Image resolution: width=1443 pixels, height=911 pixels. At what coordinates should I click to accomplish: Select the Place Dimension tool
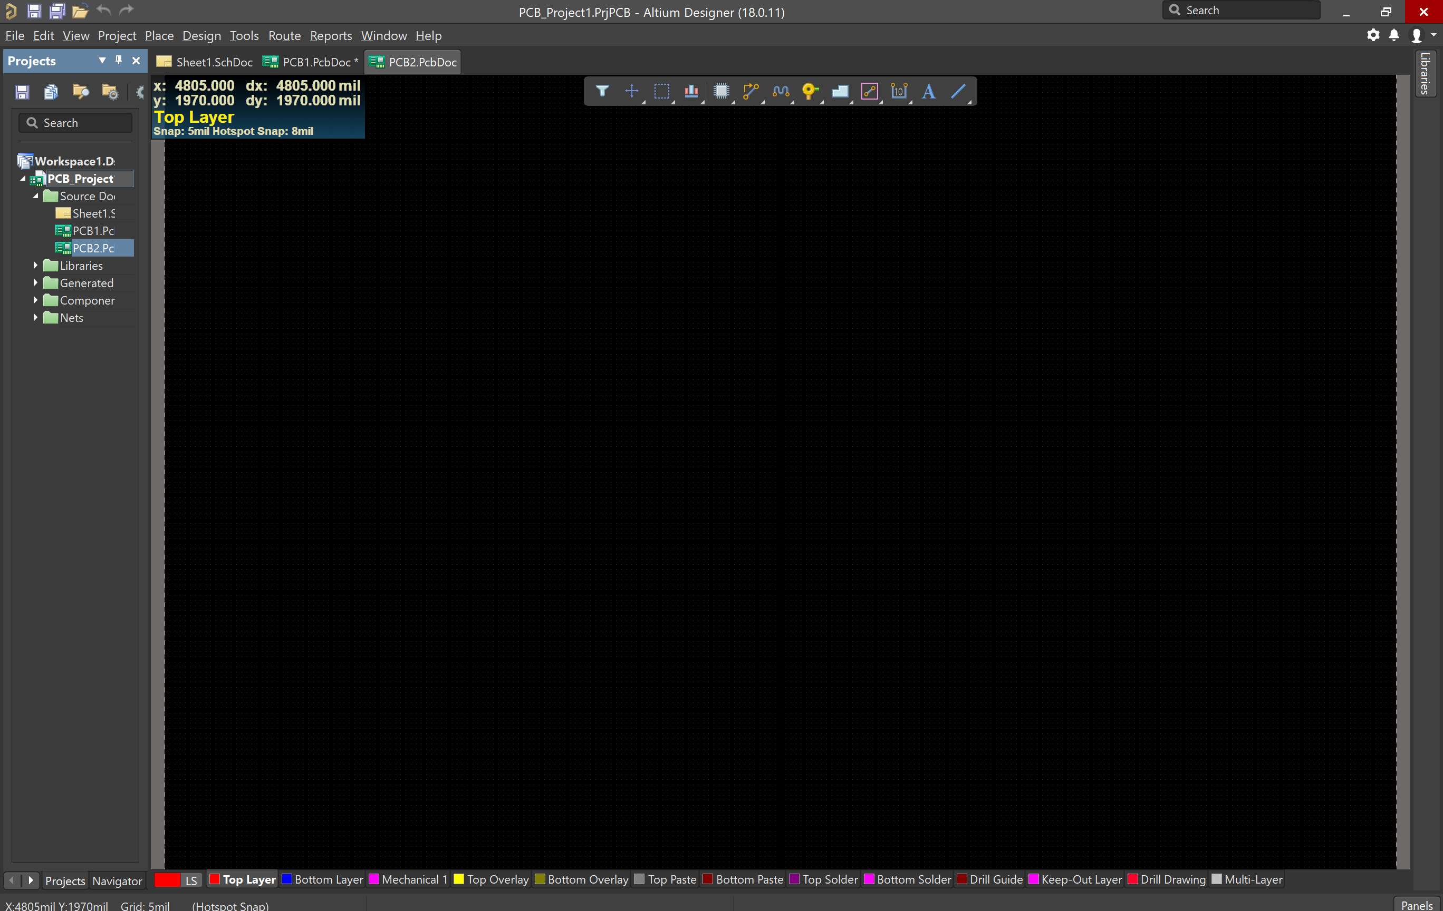[x=899, y=91]
